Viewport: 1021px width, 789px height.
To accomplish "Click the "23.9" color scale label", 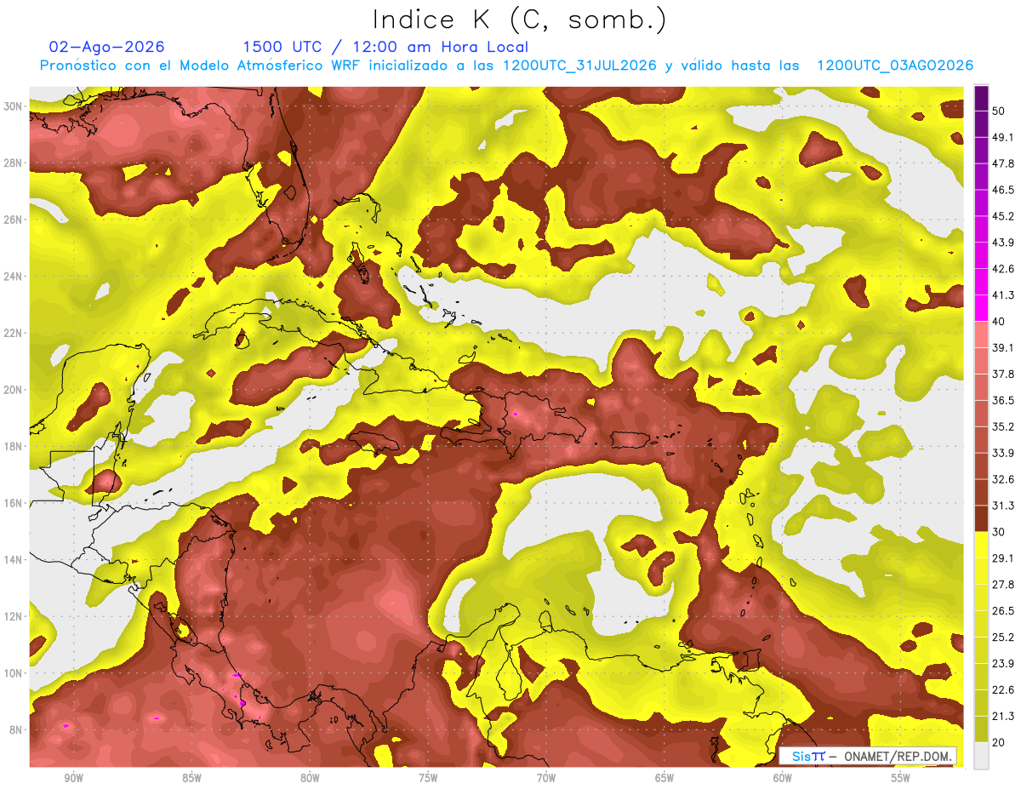I will pyautogui.click(x=1003, y=664).
